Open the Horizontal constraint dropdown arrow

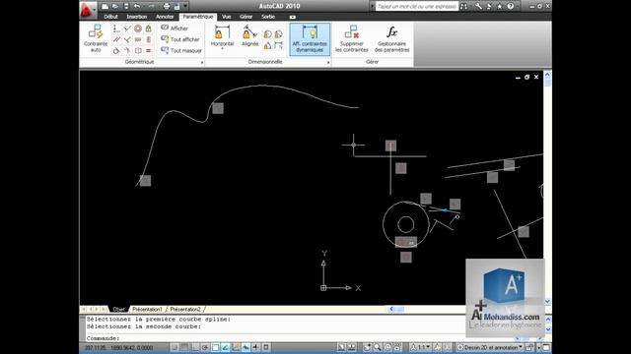click(222, 49)
